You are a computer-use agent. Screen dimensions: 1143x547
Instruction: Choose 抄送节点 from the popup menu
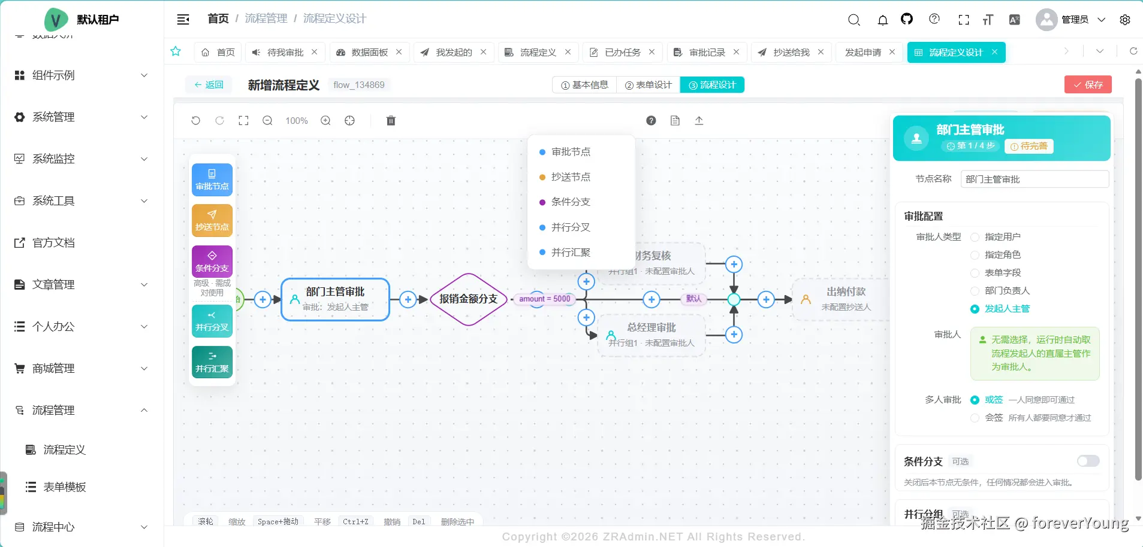click(x=581, y=177)
